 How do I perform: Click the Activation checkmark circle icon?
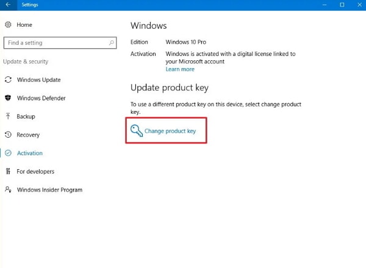tap(8, 153)
